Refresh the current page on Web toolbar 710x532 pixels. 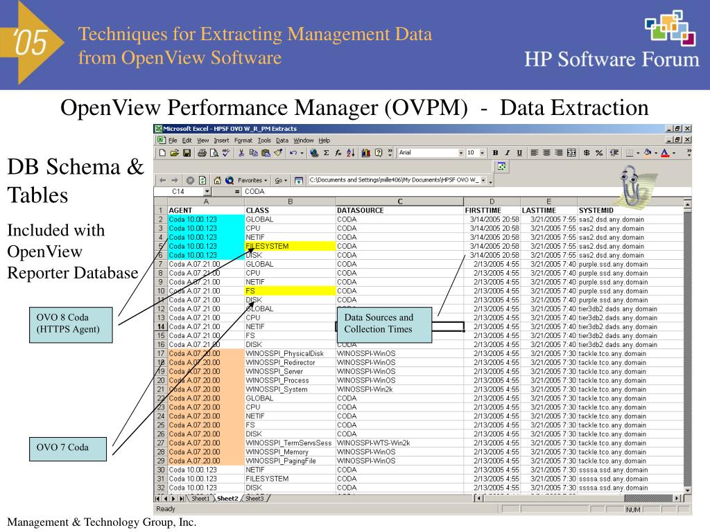tap(202, 180)
